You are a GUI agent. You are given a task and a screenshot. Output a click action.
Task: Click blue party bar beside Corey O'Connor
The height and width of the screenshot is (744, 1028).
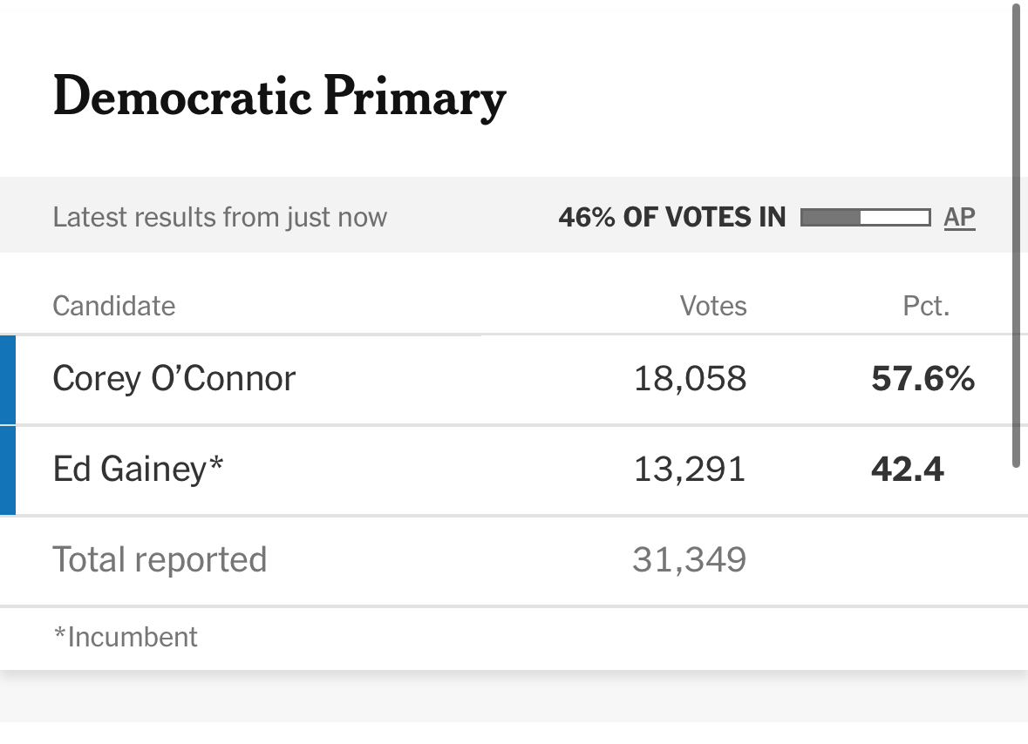[x=8, y=380]
